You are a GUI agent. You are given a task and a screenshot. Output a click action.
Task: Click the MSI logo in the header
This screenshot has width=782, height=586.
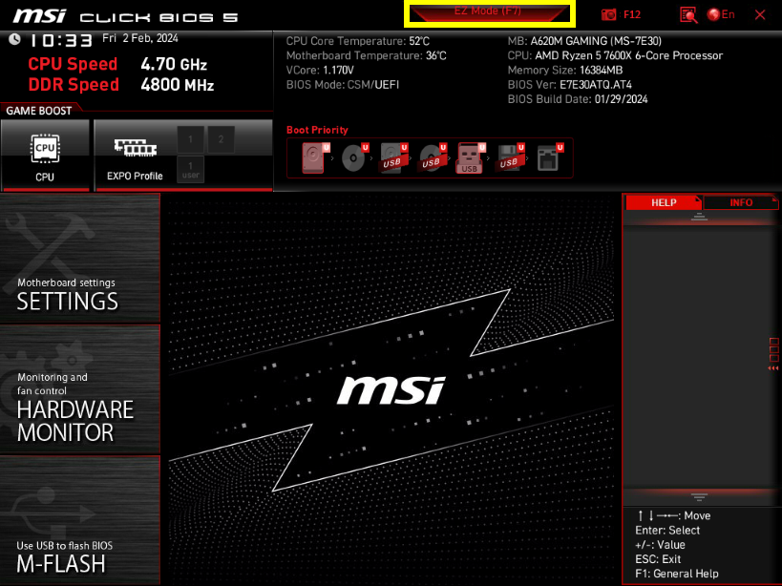39,16
